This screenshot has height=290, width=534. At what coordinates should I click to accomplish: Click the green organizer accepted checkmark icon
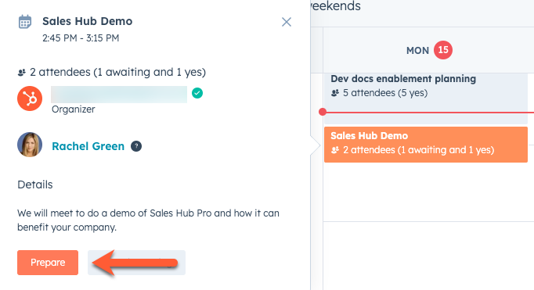(197, 93)
